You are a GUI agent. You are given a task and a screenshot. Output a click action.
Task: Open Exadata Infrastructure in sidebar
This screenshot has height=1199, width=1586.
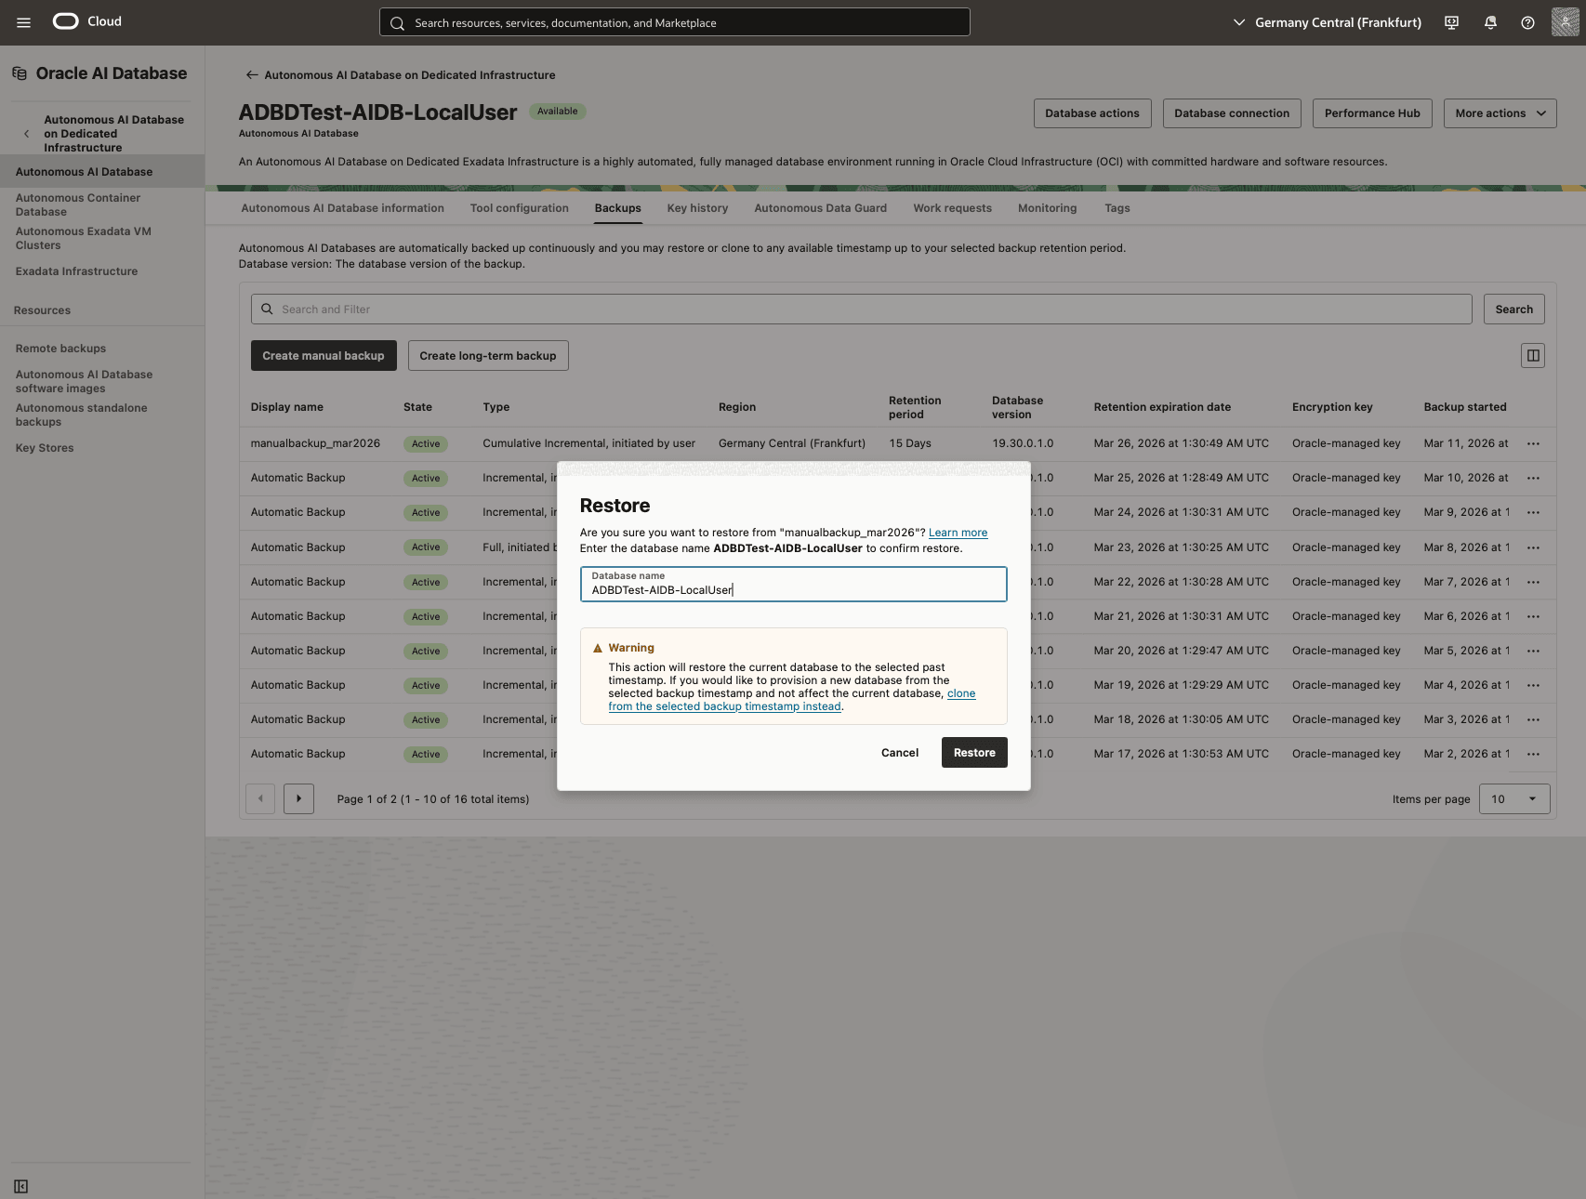[x=76, y=271]
